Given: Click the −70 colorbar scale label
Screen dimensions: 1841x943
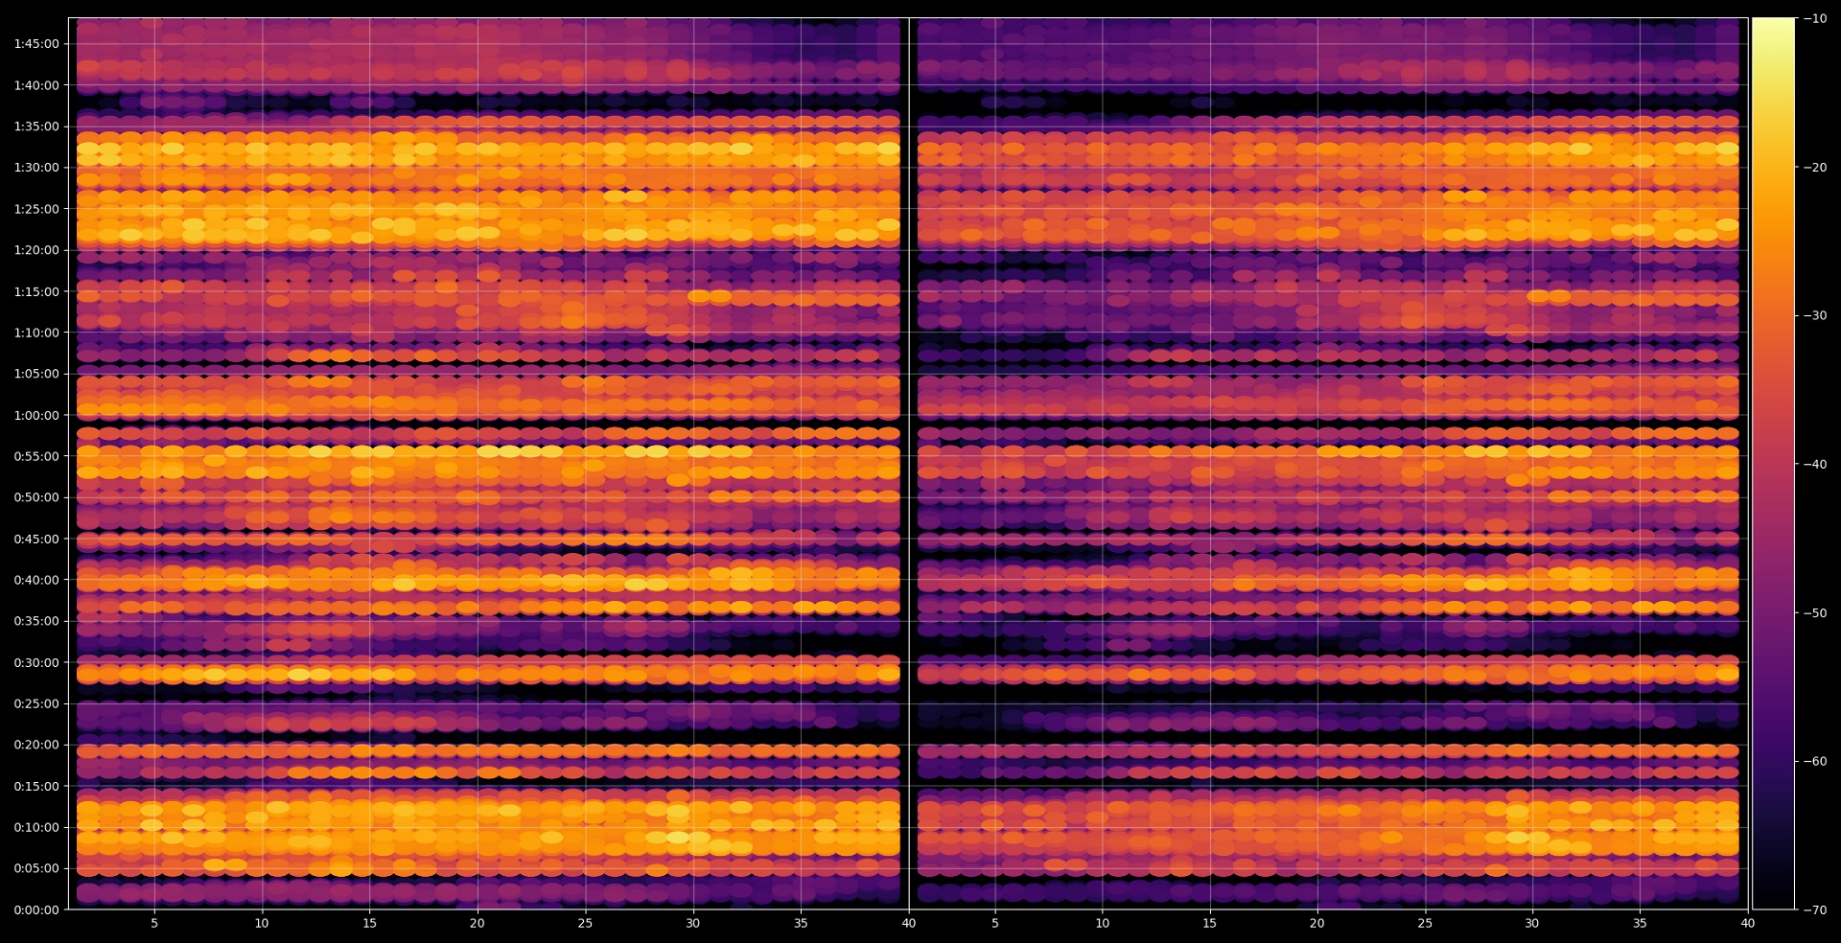Looking at the screenshot, I should (x=1815, y=910).
